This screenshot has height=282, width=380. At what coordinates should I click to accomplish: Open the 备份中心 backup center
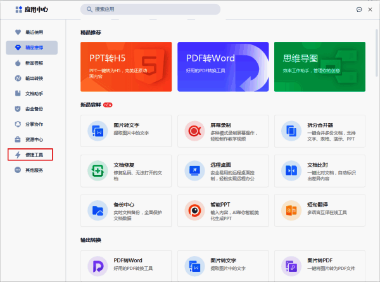point(99,210)
